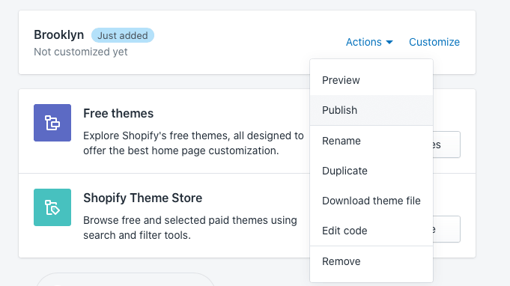510x286 pixels.
Task: Click the Theme Store description text
Action: tap(190, 228)
